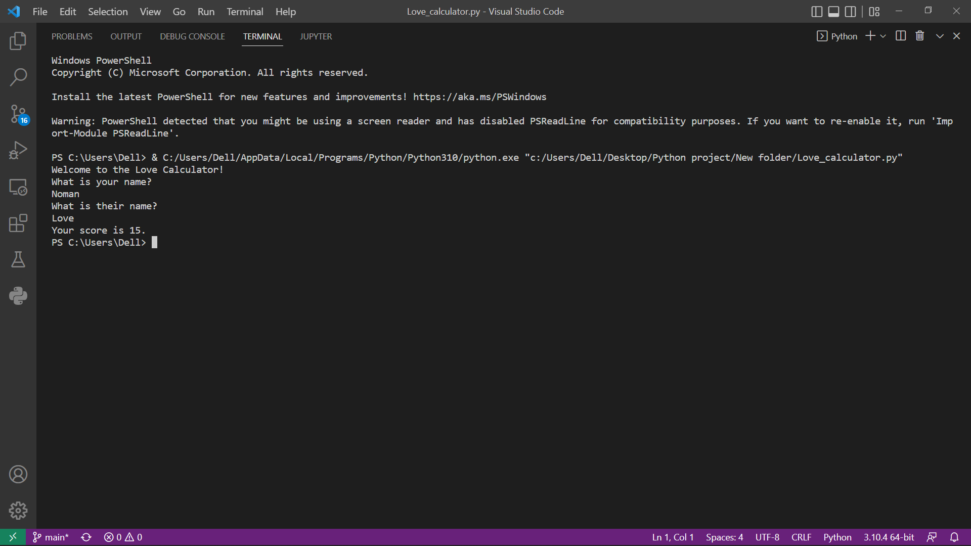The height and width of the screenshot is (546, 971).
Task: Open the Search view
Action: (x=18, y=77)
